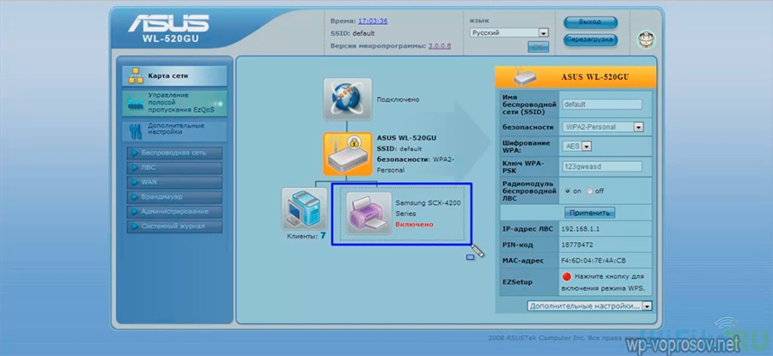Screen dimensions: 773x356
Task: Click the time link 17:03:36
Action: tap(373, 21)
